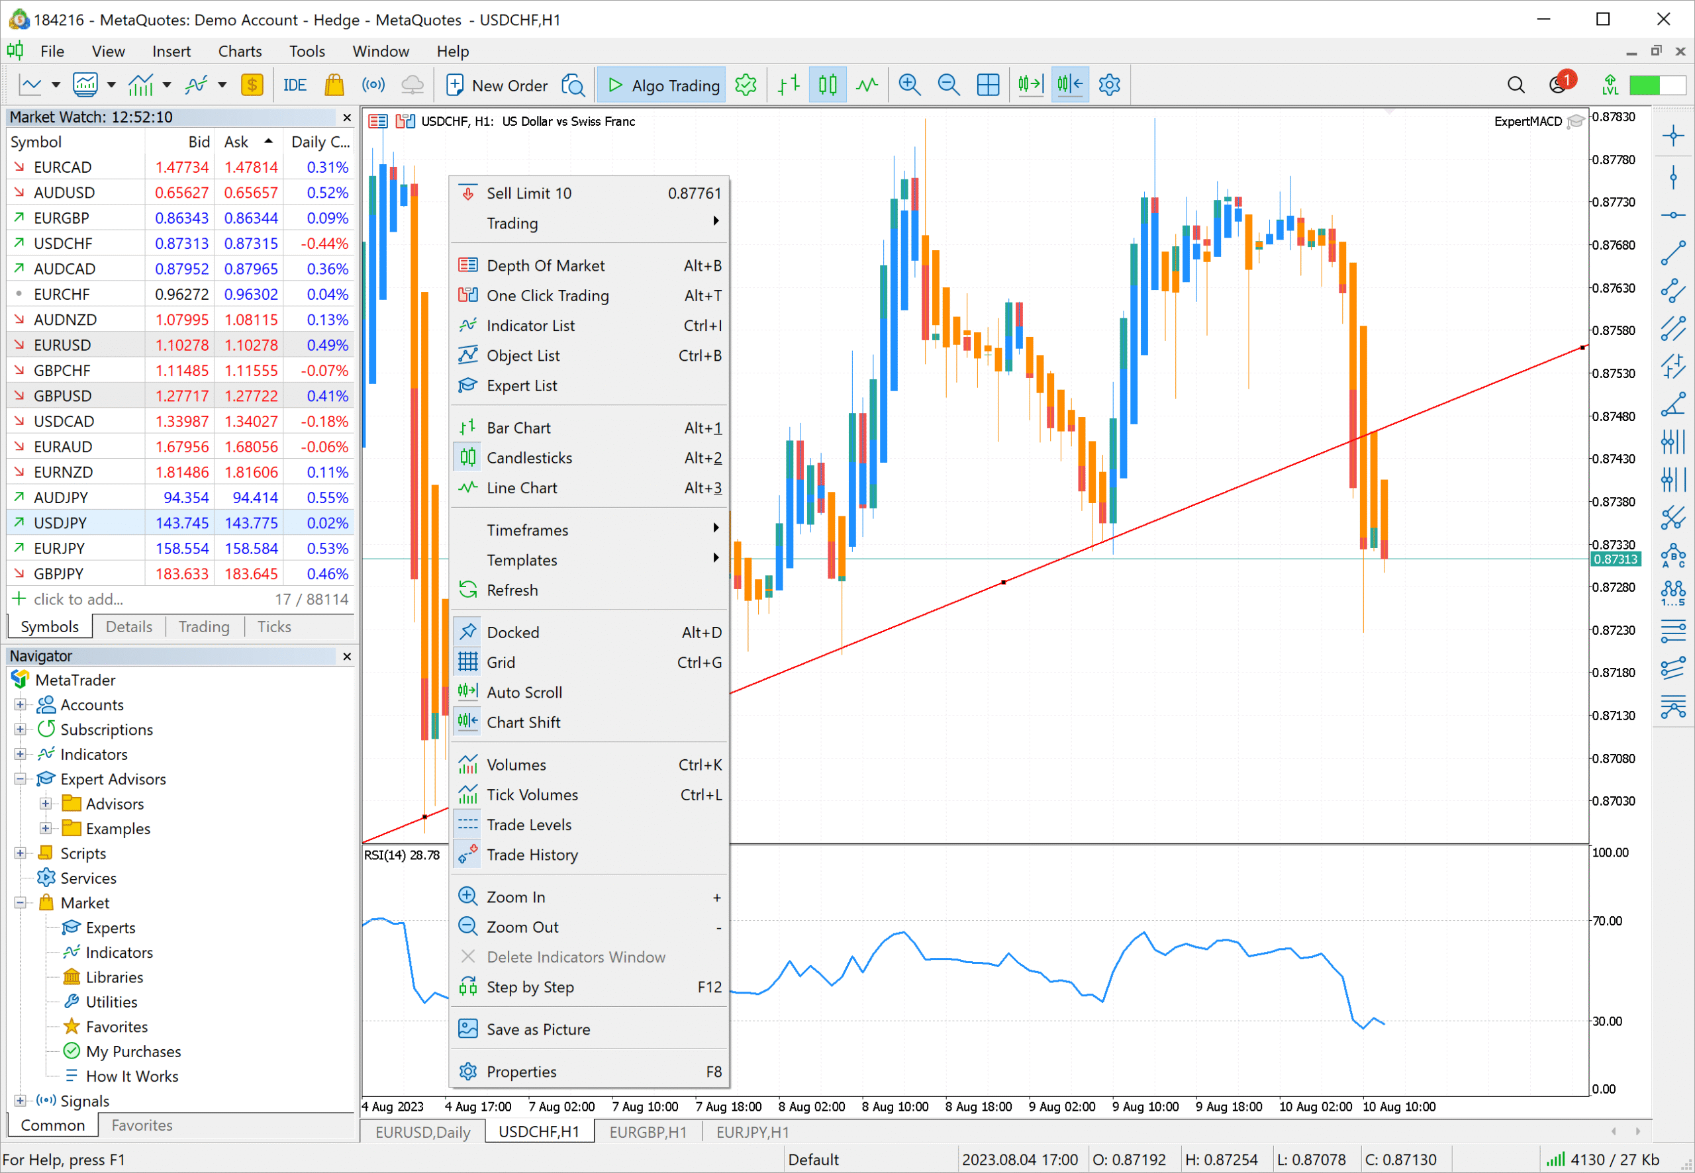The height and width of the screenshot is (1173, 1695).
Task: Open the Charts menu
Action: (x=240, y=52)
